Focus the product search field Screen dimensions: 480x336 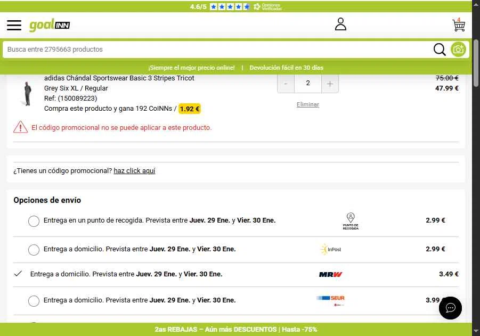(217, 50)
